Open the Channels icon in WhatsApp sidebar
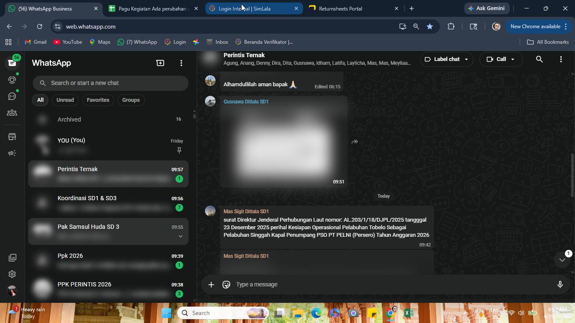The height and width of the screenshot is (323, 575). pyautogui.click(x=12, y=96)
